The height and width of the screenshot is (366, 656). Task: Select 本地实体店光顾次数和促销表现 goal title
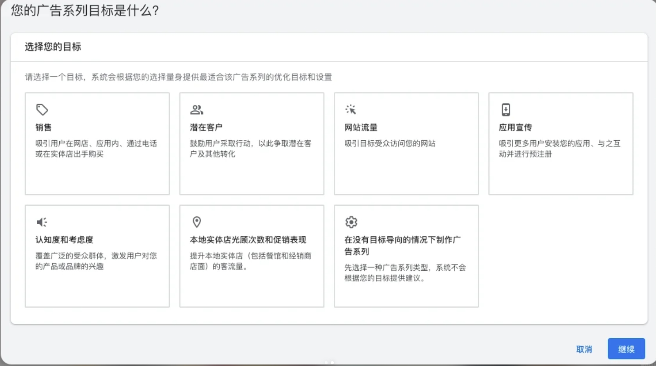[x=248, y=240]
